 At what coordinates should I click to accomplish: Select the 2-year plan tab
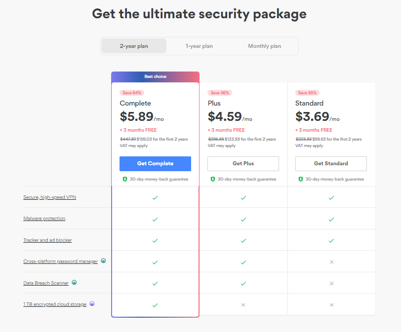point(134,46)
